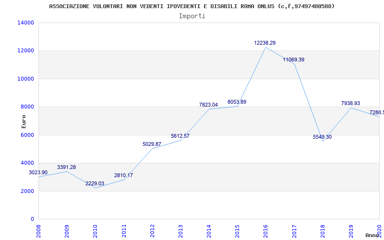Click x-axis year 2009
Viewport: 384px width, 240px height.
pyautogui.click(x=67, y=231)
